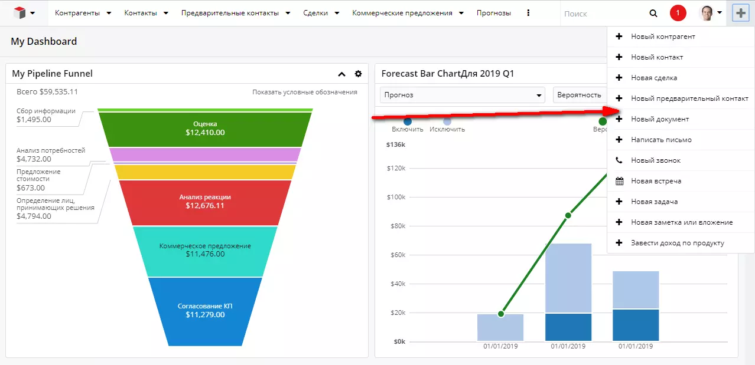Click the phone icon for Новый звонок
The width and height of the screenshot is (755, 365).
point(619,160)
